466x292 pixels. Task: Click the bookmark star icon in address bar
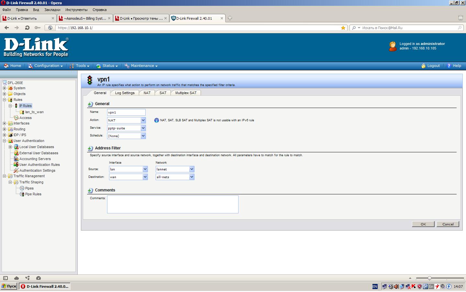click(343, 28)
